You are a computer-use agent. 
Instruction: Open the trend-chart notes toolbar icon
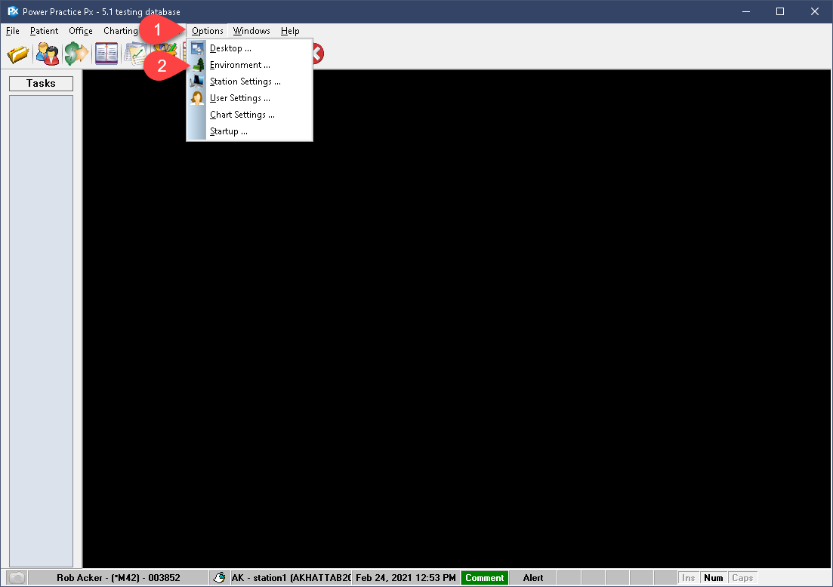click(x=135, y=54)
